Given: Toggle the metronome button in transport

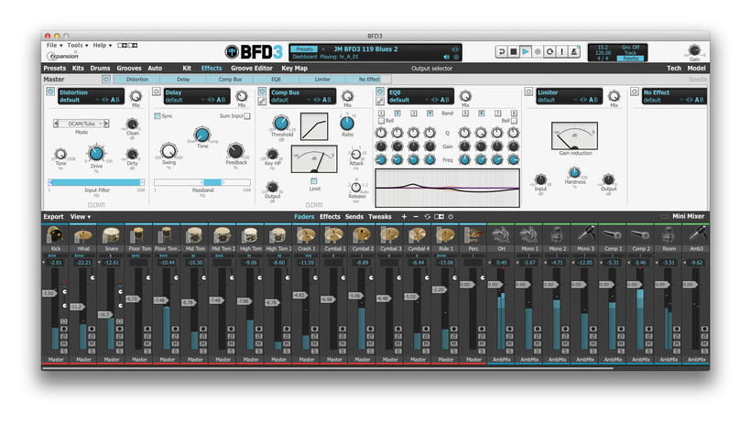Looking at the screenshot, I should (574, 51).
